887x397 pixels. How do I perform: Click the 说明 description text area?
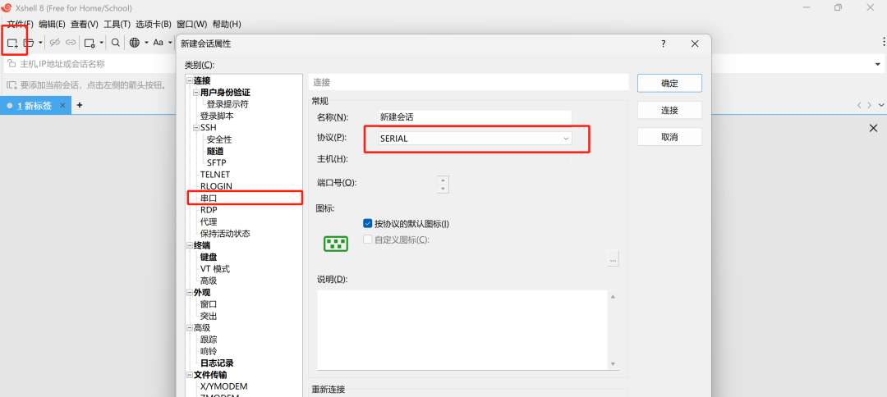tap(462, 330)
